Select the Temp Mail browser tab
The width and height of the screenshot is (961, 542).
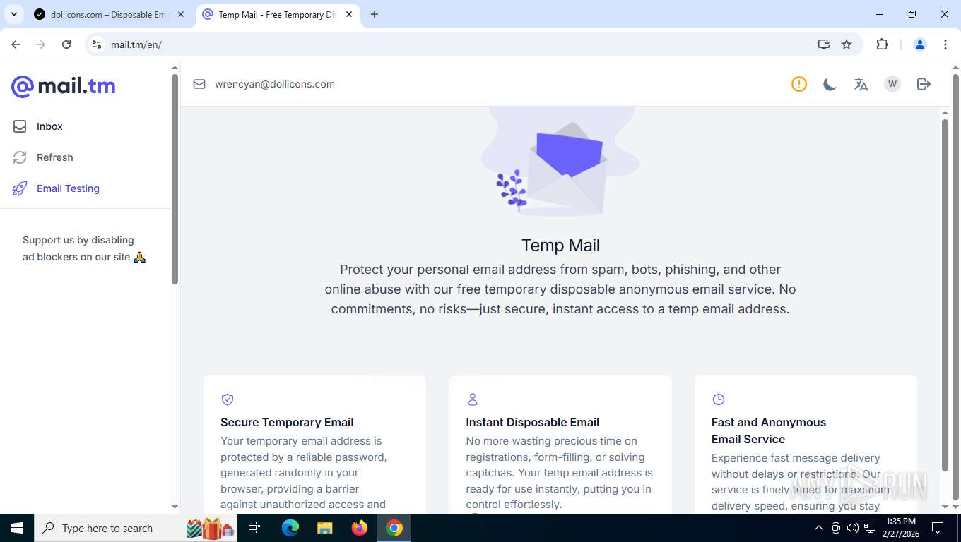(x=277, y=14)
